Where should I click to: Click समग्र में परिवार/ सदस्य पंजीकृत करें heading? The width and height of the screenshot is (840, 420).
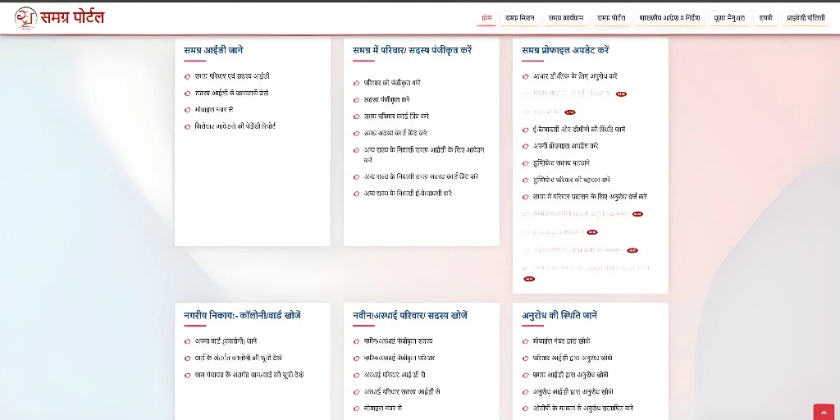(x=413, y=50)
